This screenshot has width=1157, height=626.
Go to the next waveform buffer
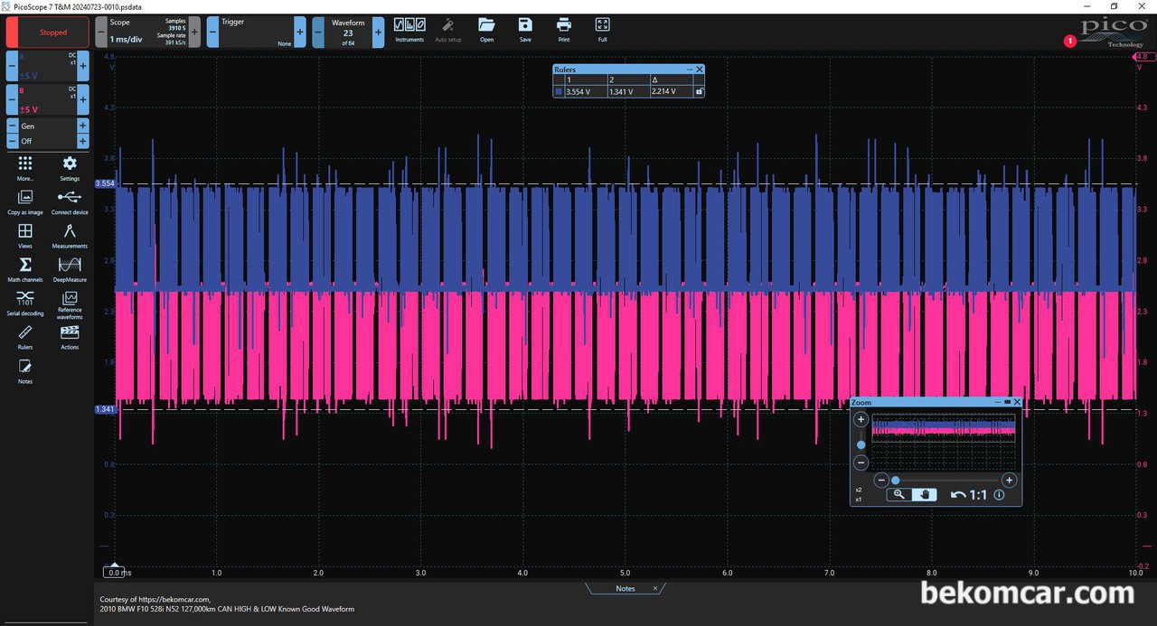pyautogui.click(x=378, y=32)
